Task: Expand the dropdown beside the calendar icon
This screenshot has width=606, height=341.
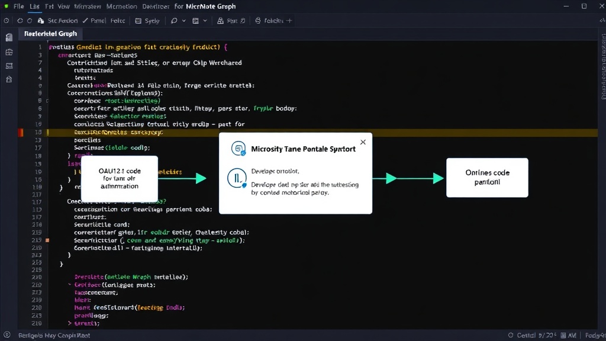Action: 205,21
